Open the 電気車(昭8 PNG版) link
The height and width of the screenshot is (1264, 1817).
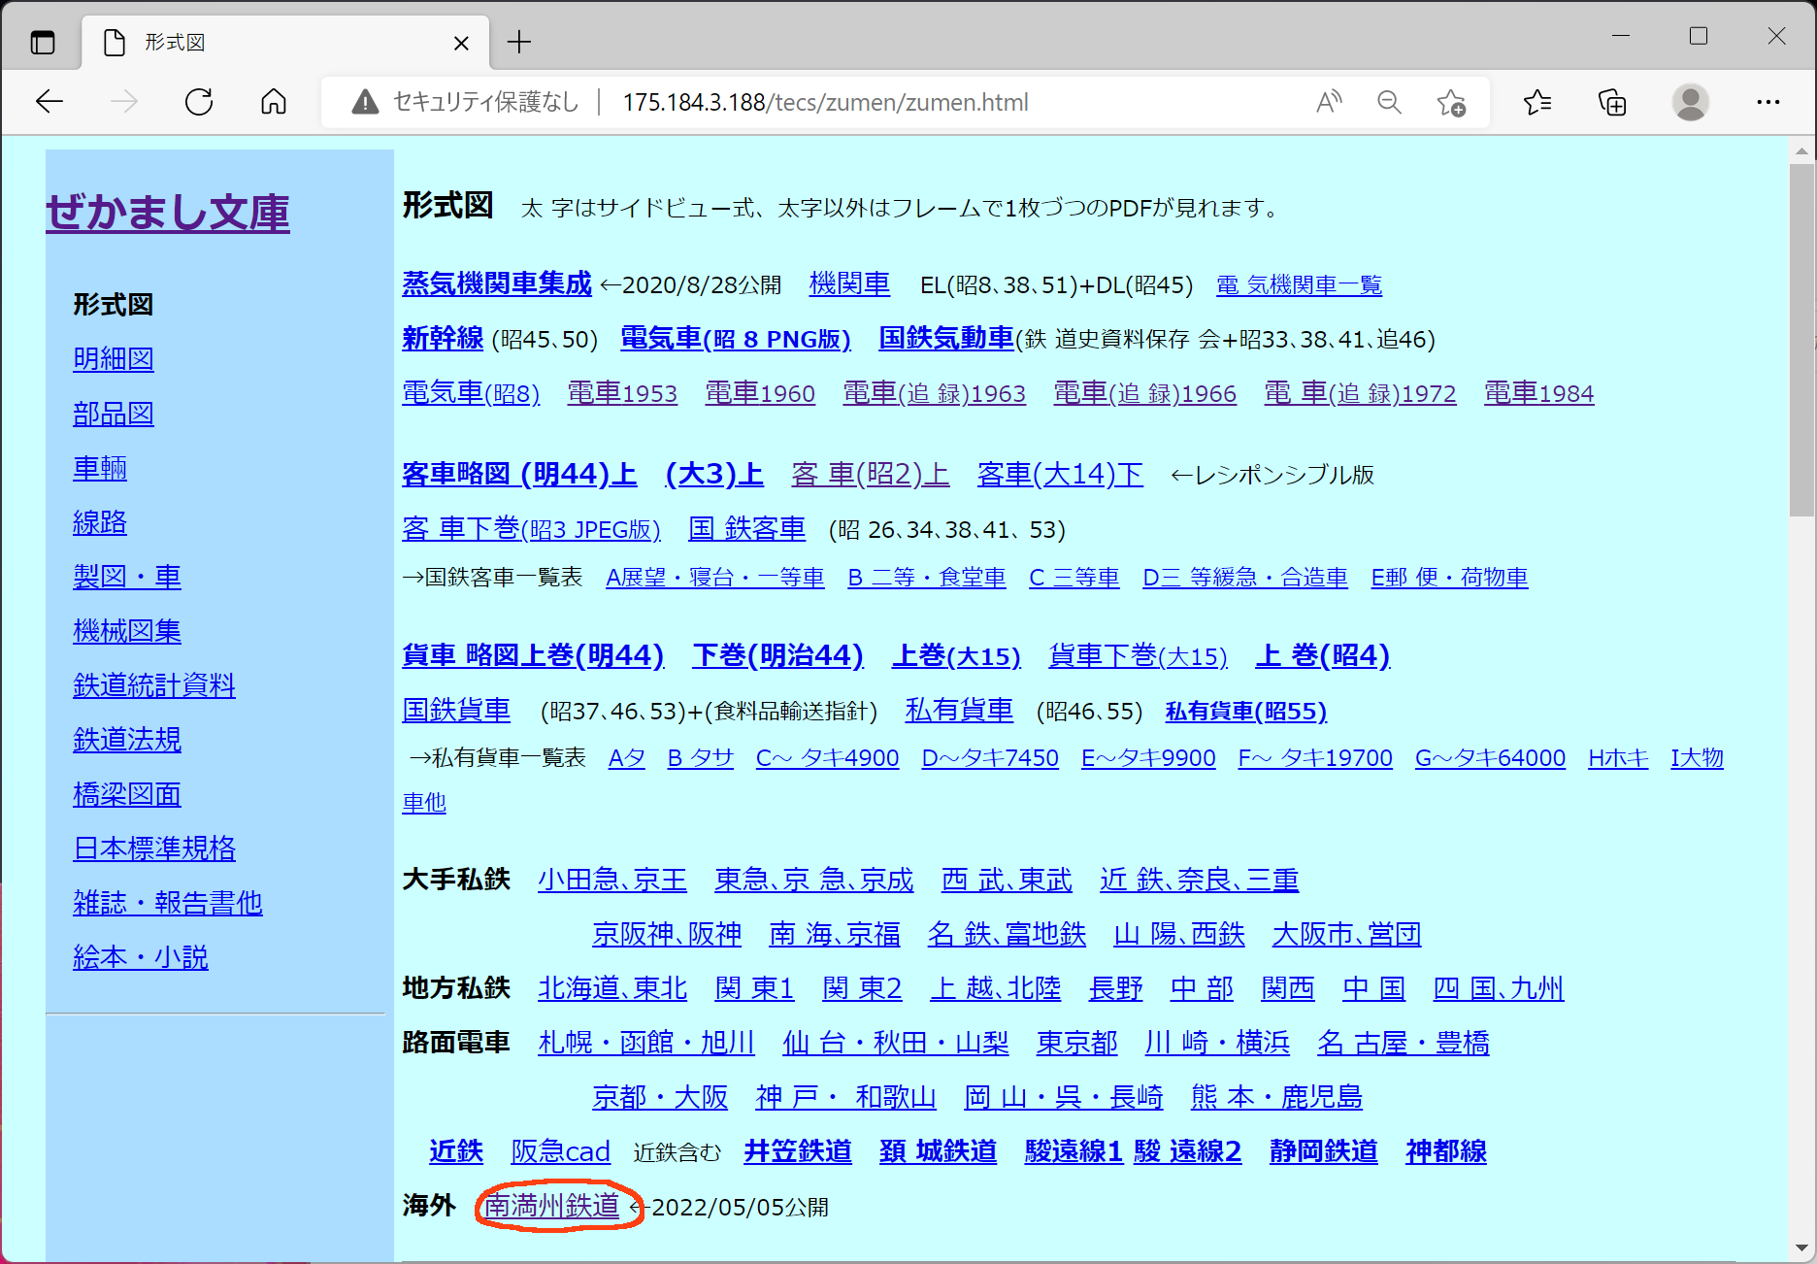pyautogui.click(x=736, y=338)
